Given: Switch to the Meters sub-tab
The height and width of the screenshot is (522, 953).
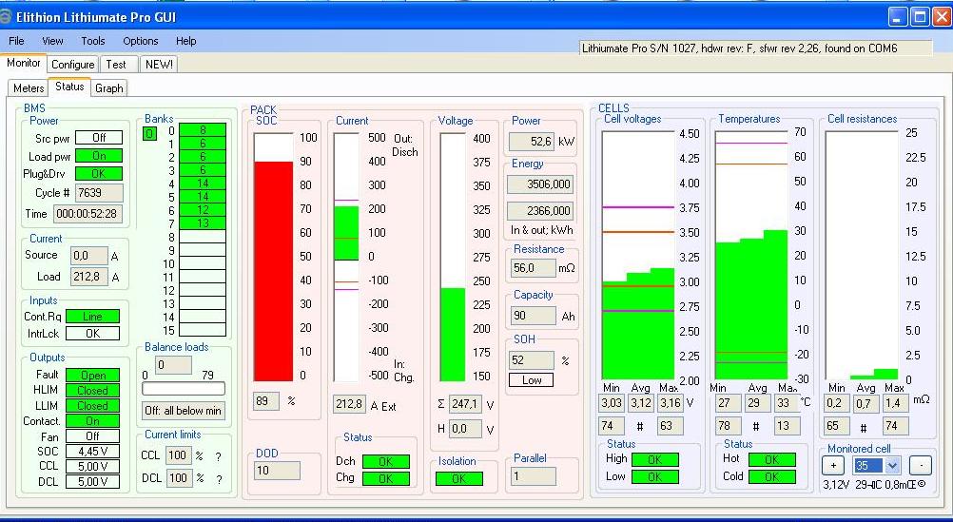Looking at the screenshot, I should click(29, 88).
